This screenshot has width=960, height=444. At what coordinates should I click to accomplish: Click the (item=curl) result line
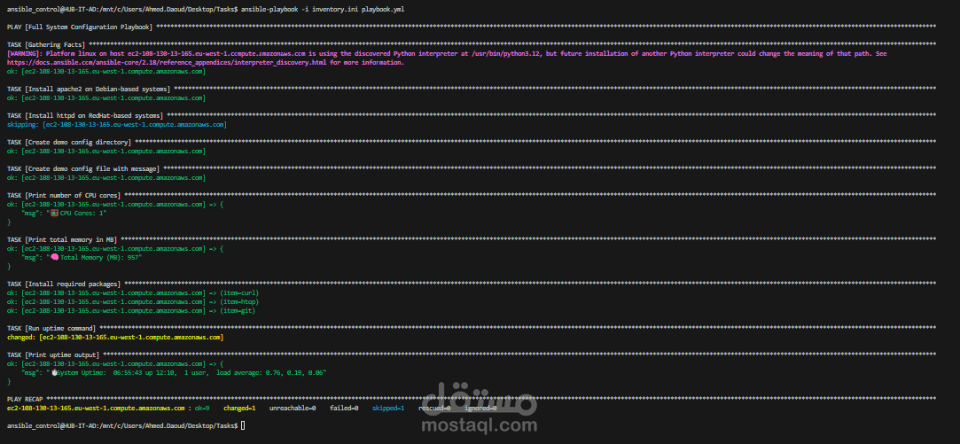click(133, 292)
